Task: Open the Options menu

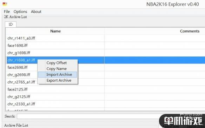Action: (20, 12)
